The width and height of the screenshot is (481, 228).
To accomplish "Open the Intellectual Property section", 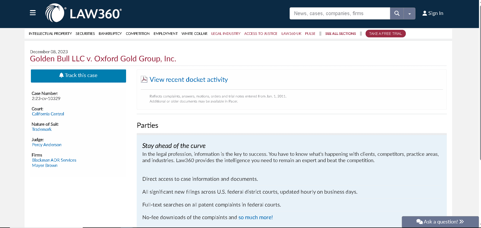I will [x=50, y=34].
